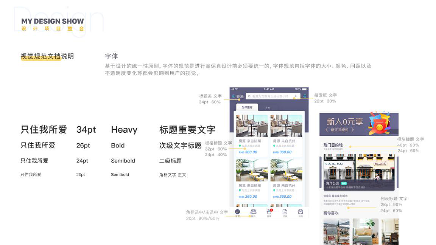Click the car rental icon in the tab bar
The height and width of the screenshot is (245, 436).
(253, 212)
